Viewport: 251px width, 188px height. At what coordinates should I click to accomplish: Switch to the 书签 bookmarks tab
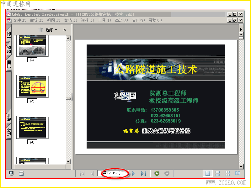point(9,35)
